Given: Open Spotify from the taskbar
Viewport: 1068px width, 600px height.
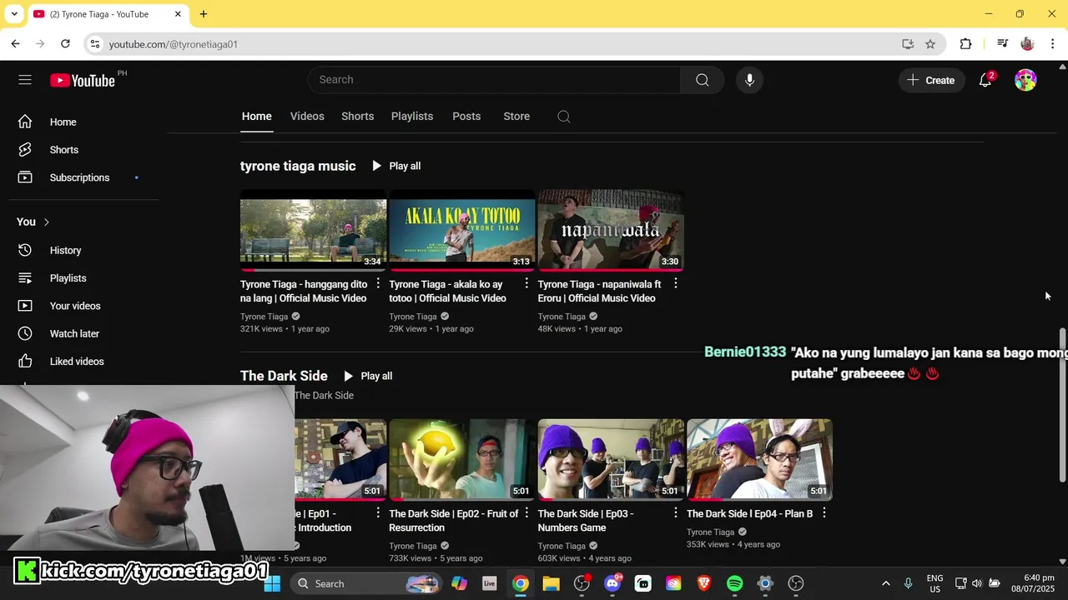Looking at the screenshot, I should [734, 583].
